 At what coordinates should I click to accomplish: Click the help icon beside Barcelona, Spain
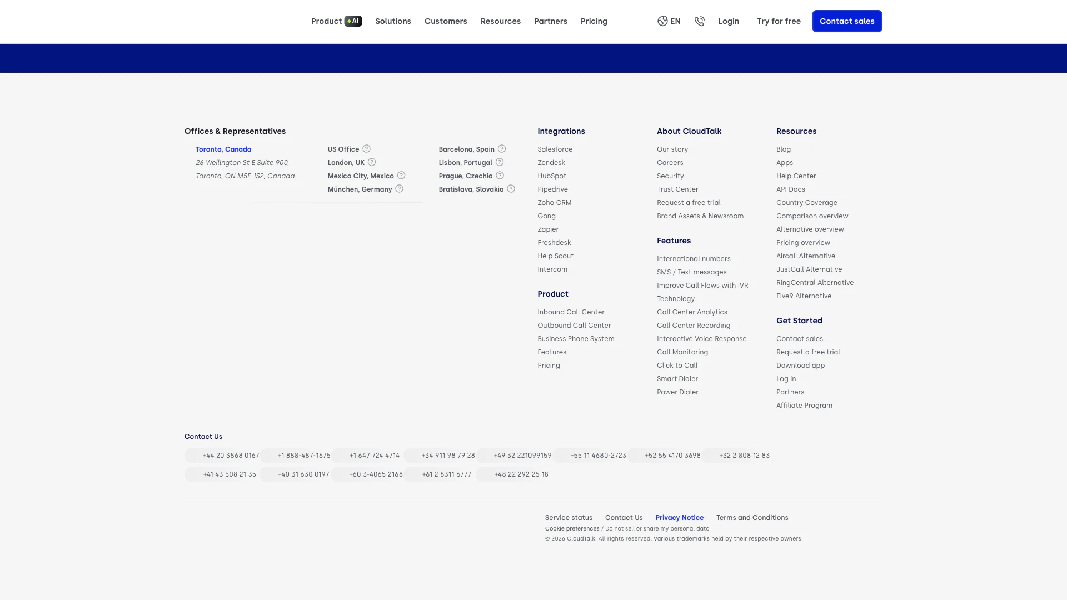502,149
